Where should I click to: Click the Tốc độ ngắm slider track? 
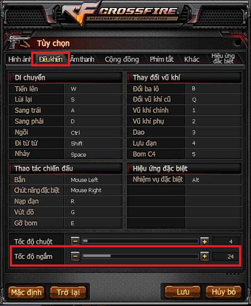pos(140,256)
